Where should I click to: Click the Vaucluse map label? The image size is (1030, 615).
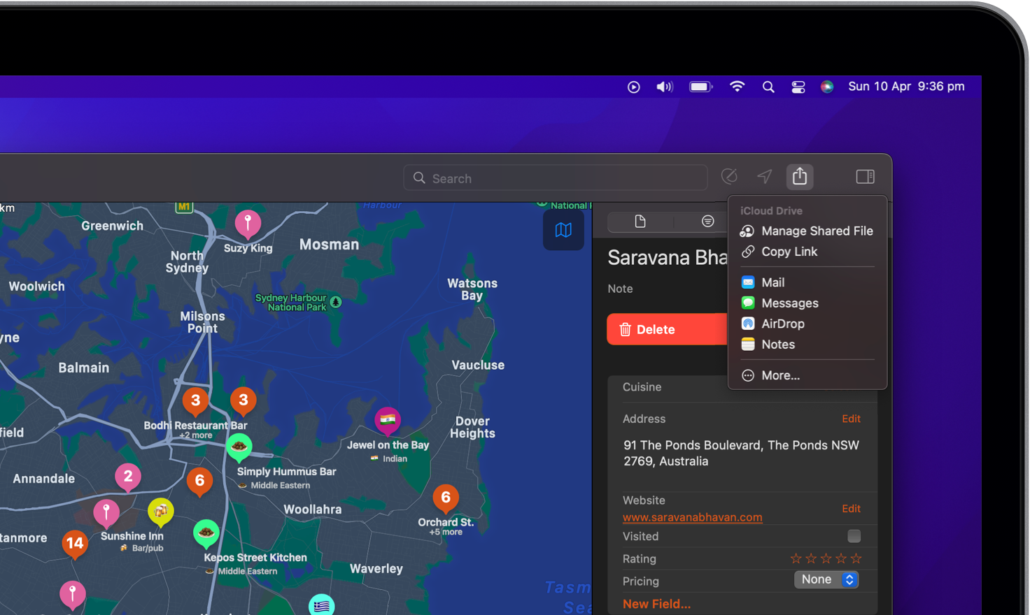point(478,365)
